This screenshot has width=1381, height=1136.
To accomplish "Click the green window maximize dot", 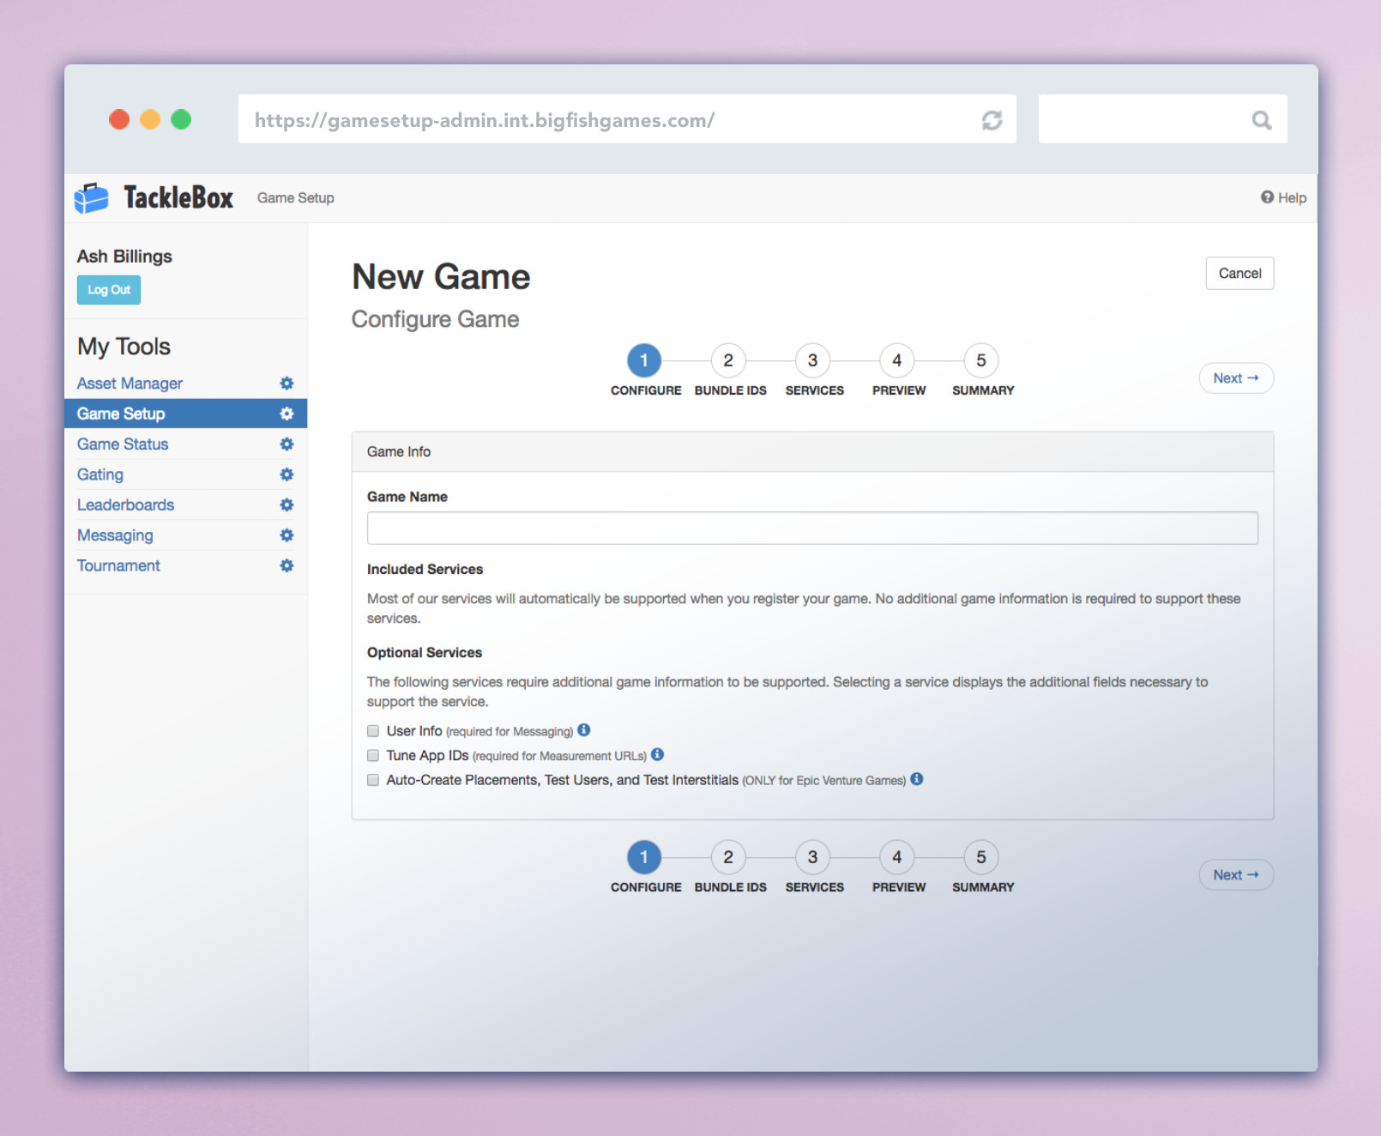I will point(181,119).
